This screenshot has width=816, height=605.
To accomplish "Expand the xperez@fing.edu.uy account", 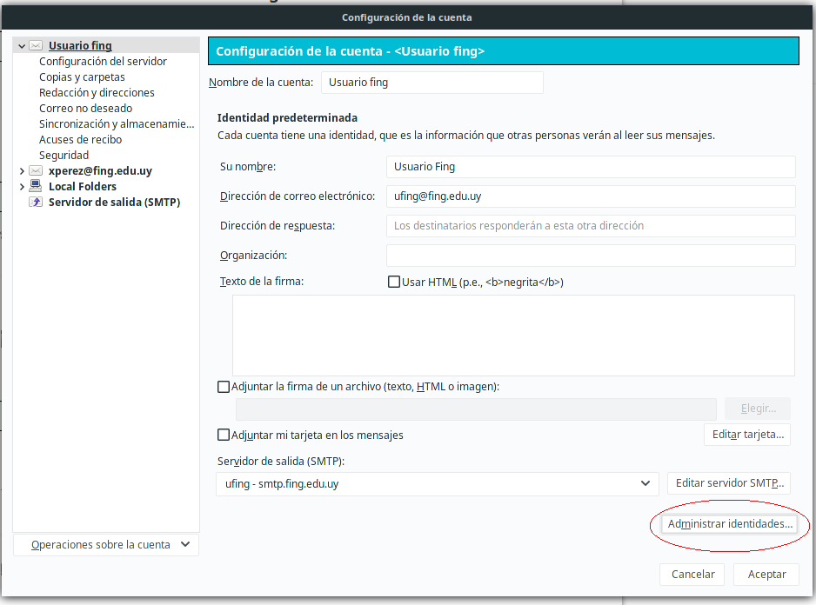I will tap(21, 171).
